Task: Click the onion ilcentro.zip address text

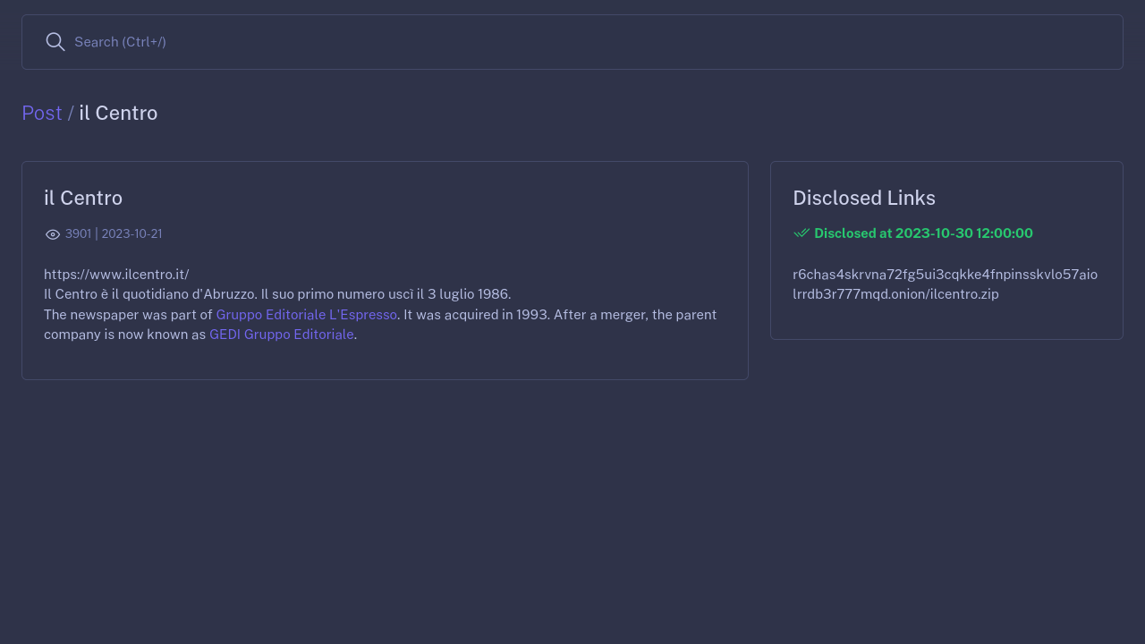Action: click(945, 284)
